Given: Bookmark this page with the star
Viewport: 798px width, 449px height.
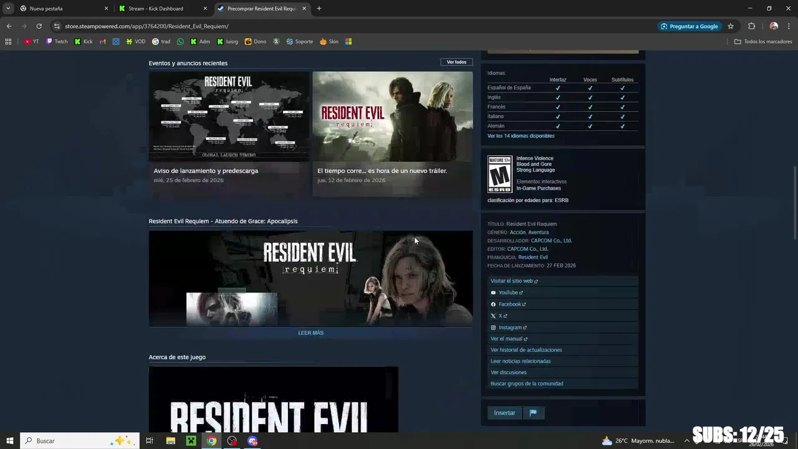Looking at the screenshot, I should click(731, 26).
